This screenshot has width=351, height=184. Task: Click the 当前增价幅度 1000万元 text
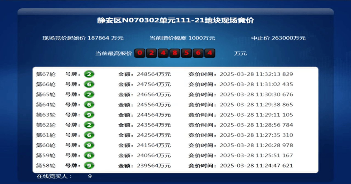(x=182, y=38)
